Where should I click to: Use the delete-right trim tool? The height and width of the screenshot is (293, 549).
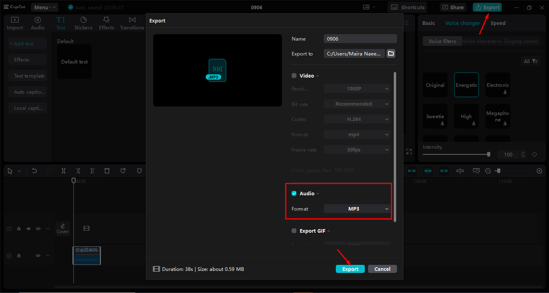92,171
